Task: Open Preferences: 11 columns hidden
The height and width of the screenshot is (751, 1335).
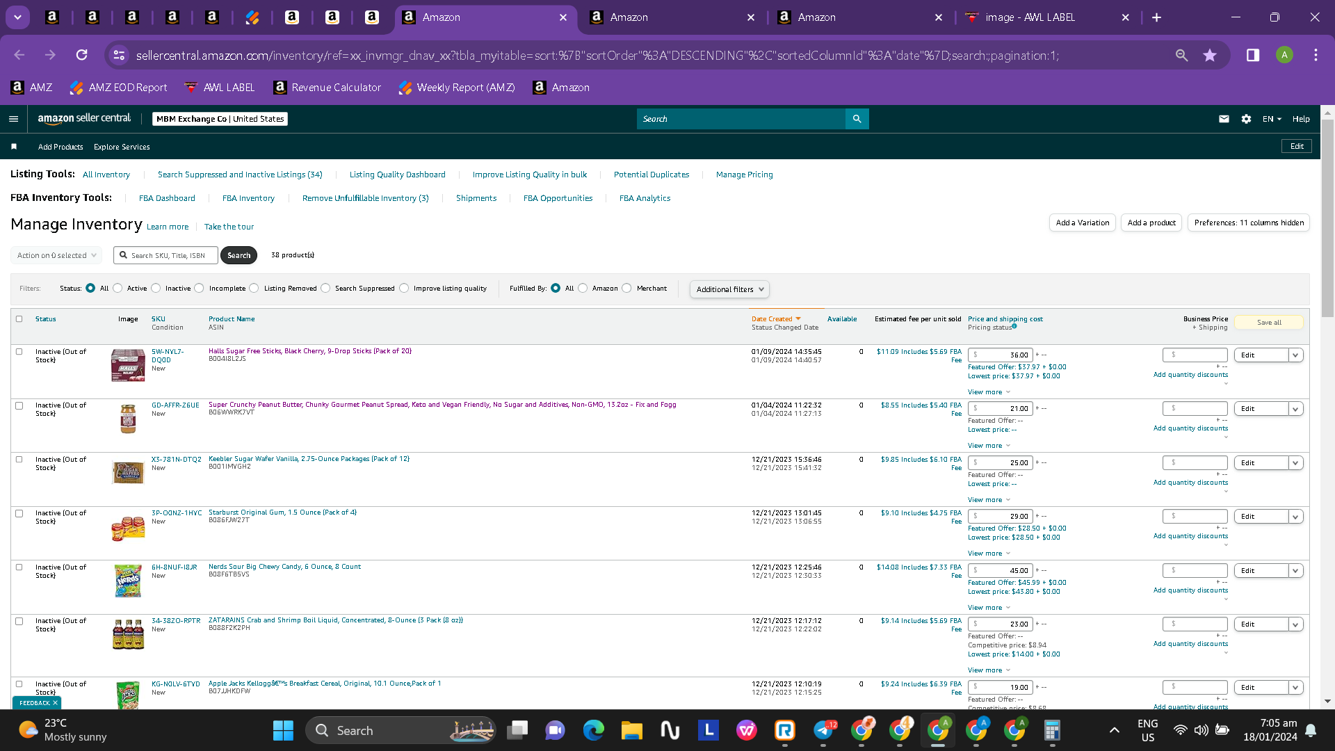Action: point(1249,223)
